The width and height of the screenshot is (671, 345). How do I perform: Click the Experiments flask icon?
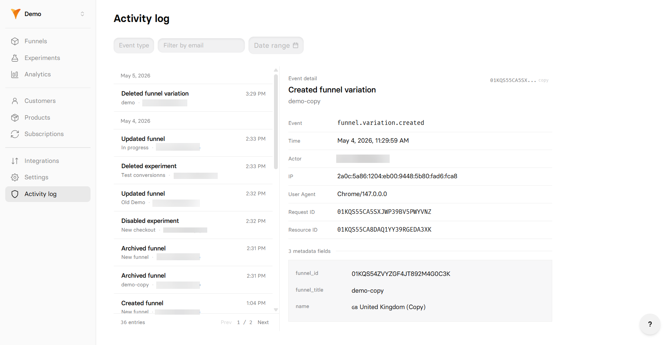pos(15,58)
